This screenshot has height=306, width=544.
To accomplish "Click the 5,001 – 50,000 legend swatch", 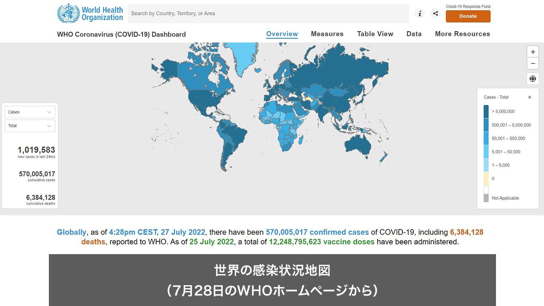I will click(486, 152).
